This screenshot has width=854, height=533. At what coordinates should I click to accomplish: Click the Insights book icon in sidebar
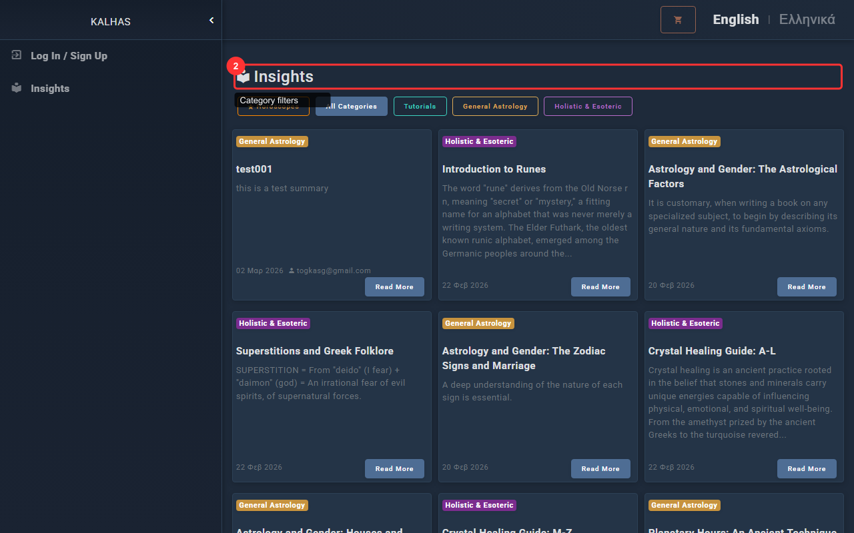(x=17, y=88)
